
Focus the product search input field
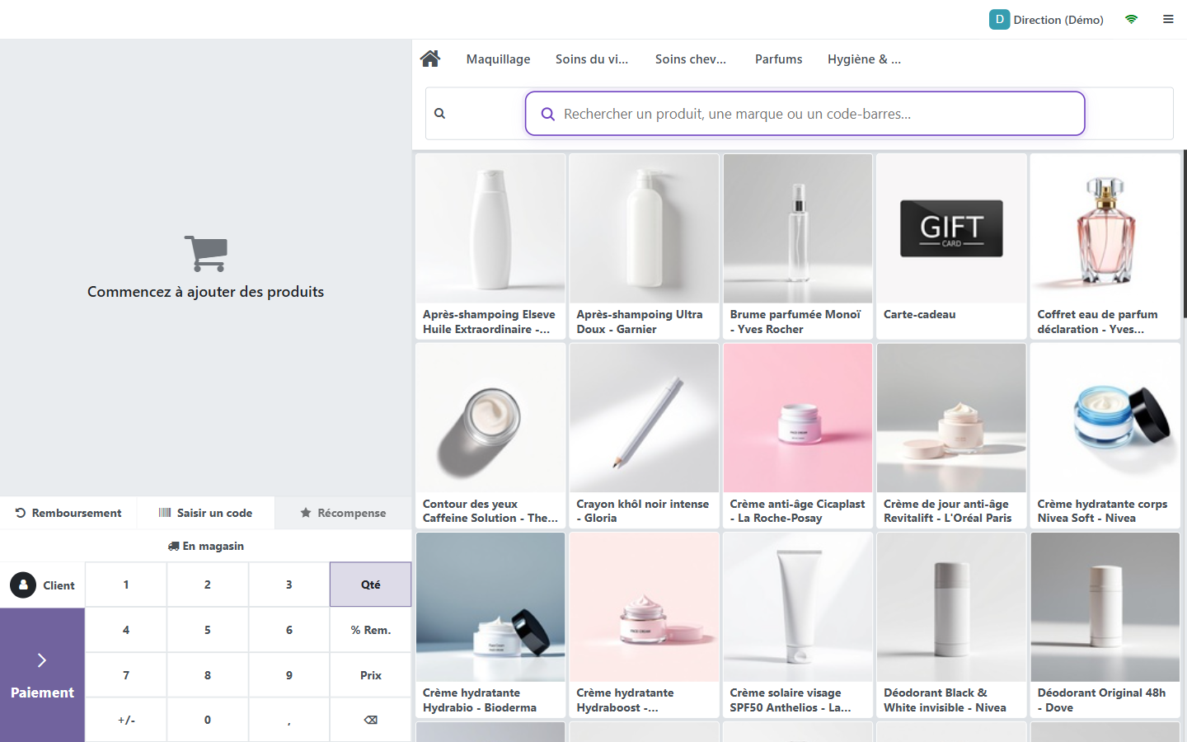(805, 114)
